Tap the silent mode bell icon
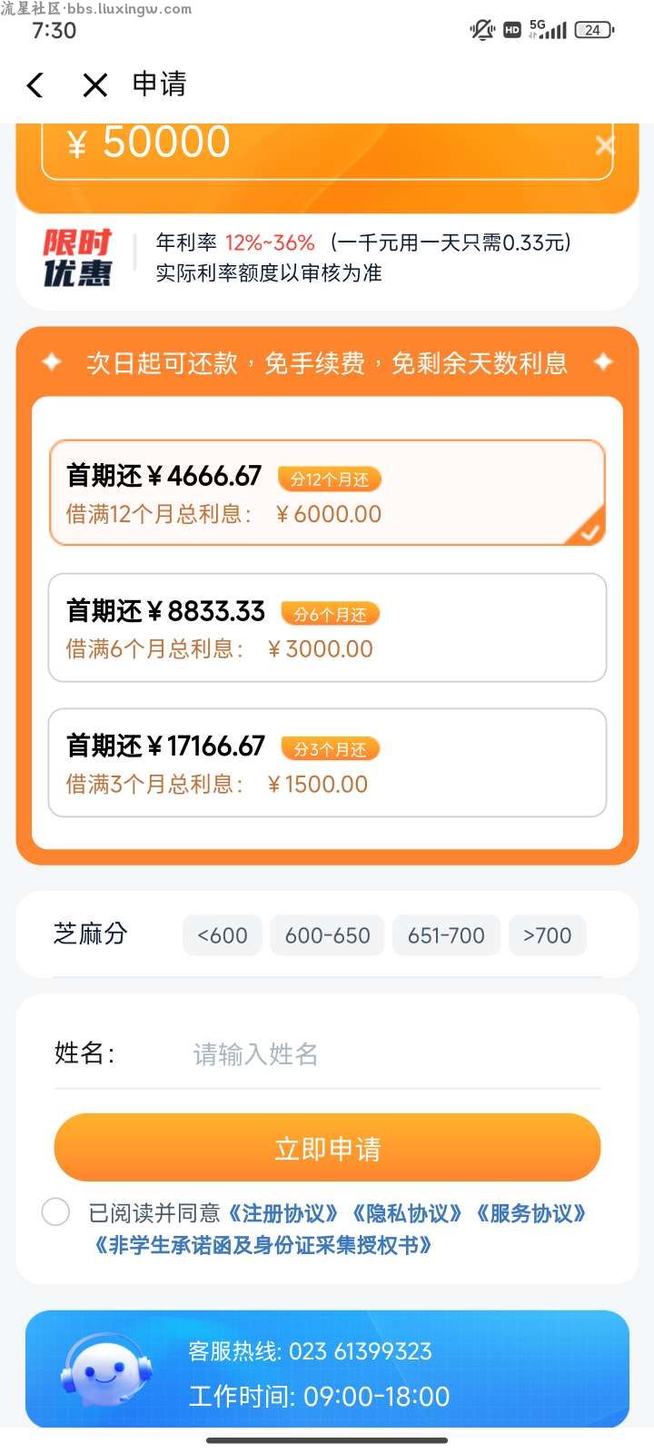The image size is (654, 1453). click(x=481, y=30)
